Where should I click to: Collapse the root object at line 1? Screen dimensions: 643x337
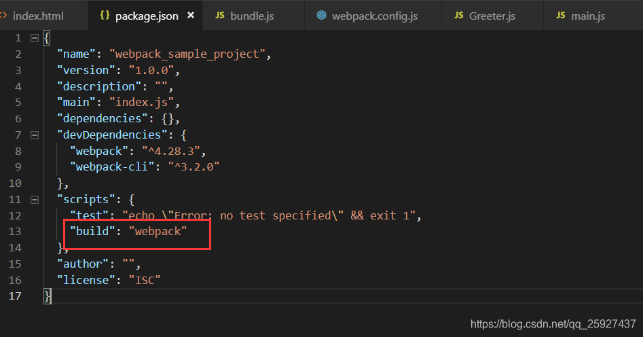(x=35, y=38)
